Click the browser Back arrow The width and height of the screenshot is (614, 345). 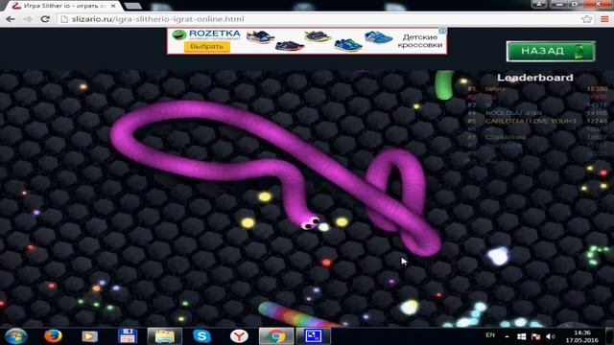11,19
